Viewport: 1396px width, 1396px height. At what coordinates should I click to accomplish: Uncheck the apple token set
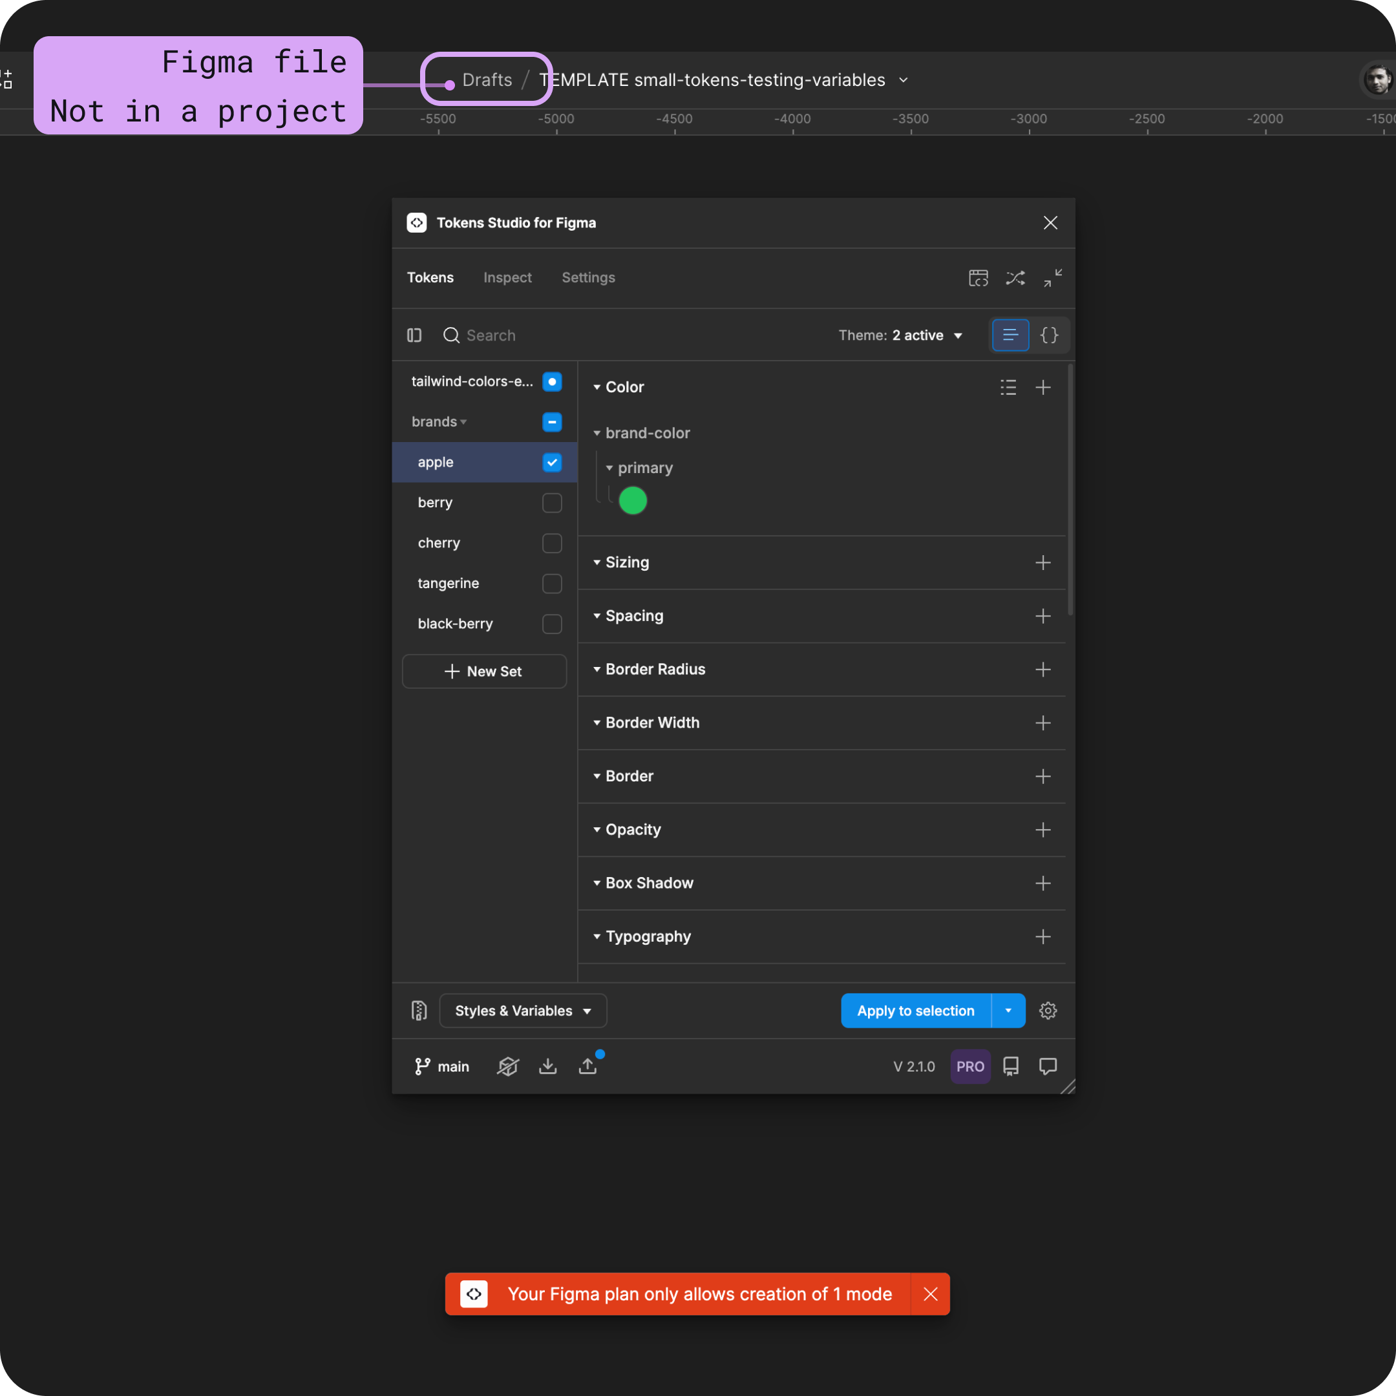552,463
